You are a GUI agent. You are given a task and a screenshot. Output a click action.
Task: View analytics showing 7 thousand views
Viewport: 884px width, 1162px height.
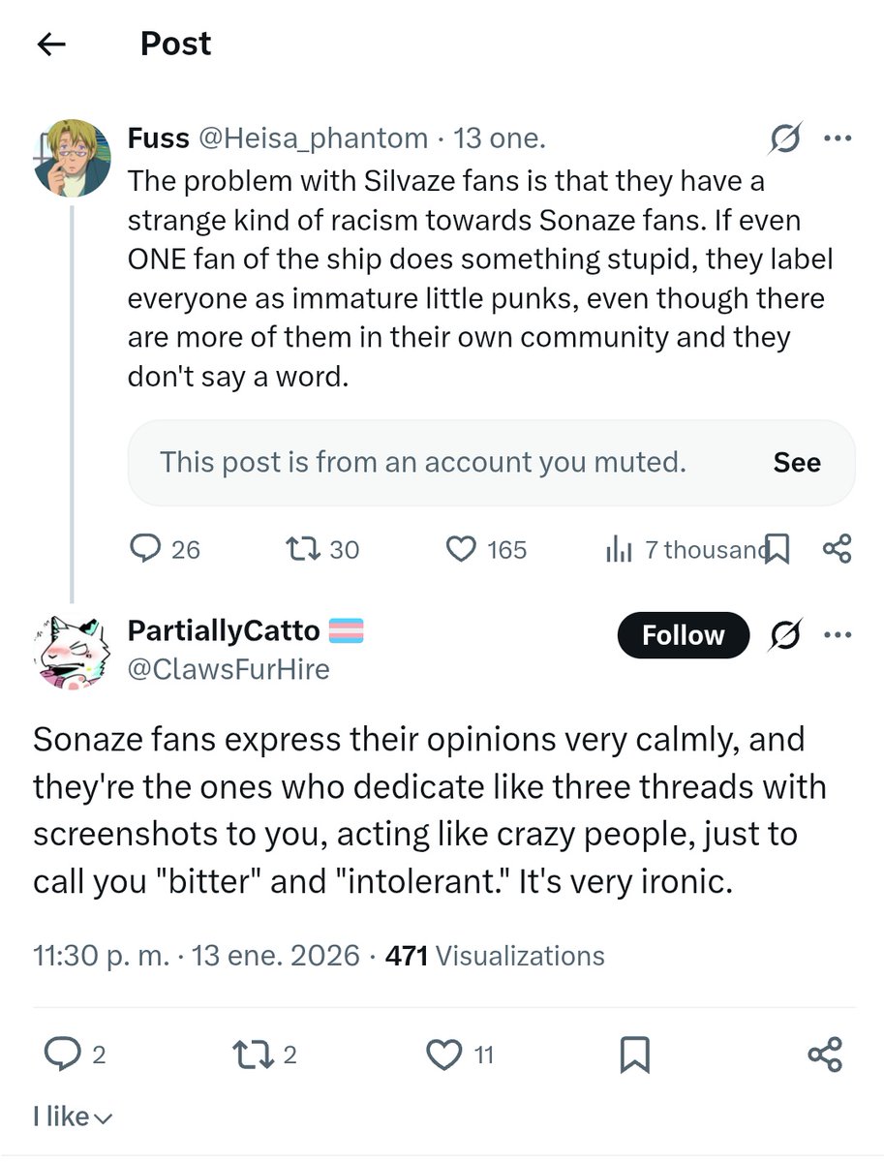tap(618, 550)
